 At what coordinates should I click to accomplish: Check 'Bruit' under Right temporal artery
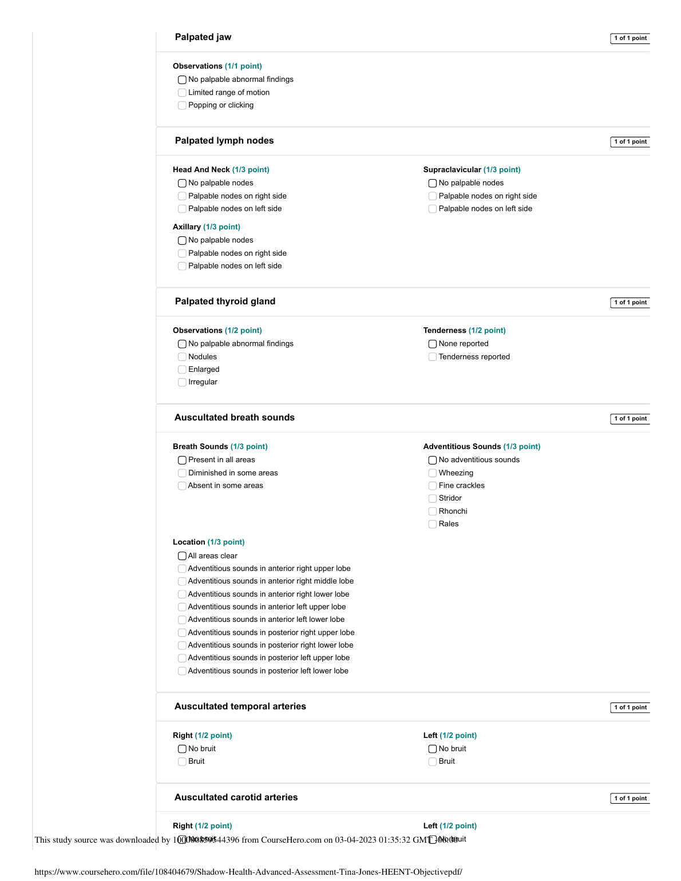tap(182, 761)
